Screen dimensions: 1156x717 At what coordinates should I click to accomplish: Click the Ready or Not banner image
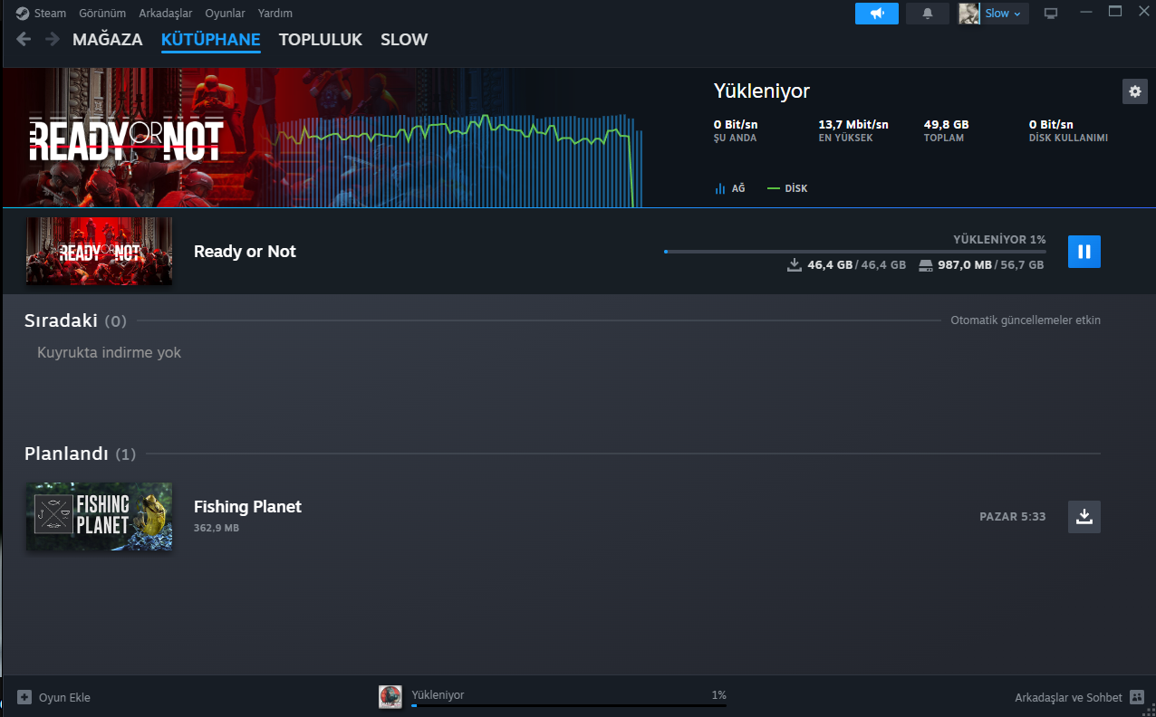(127, 139)
